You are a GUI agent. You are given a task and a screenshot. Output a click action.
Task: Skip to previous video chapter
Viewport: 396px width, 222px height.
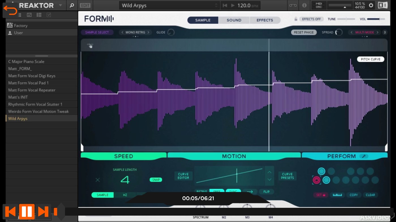pos(10,212)
